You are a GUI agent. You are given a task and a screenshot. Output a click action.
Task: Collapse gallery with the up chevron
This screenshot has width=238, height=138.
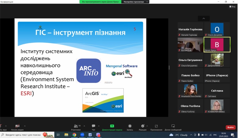pyautogui.click(x=204, y=18)
